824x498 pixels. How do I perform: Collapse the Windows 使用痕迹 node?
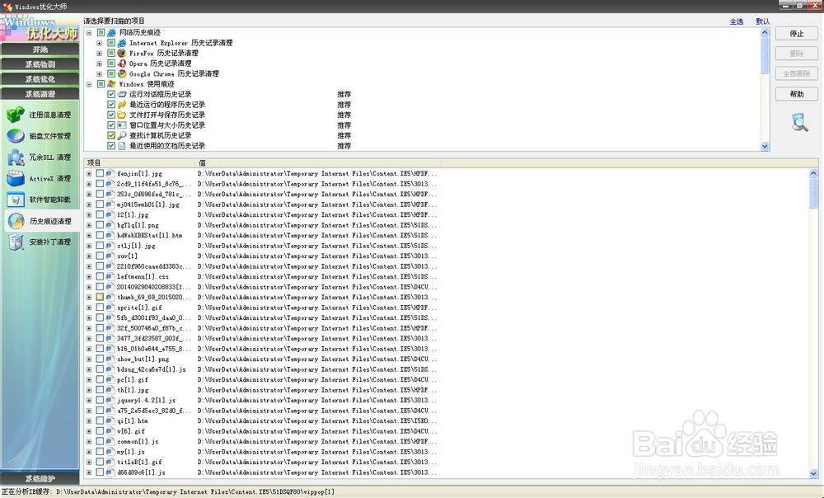tap(89, 83)
